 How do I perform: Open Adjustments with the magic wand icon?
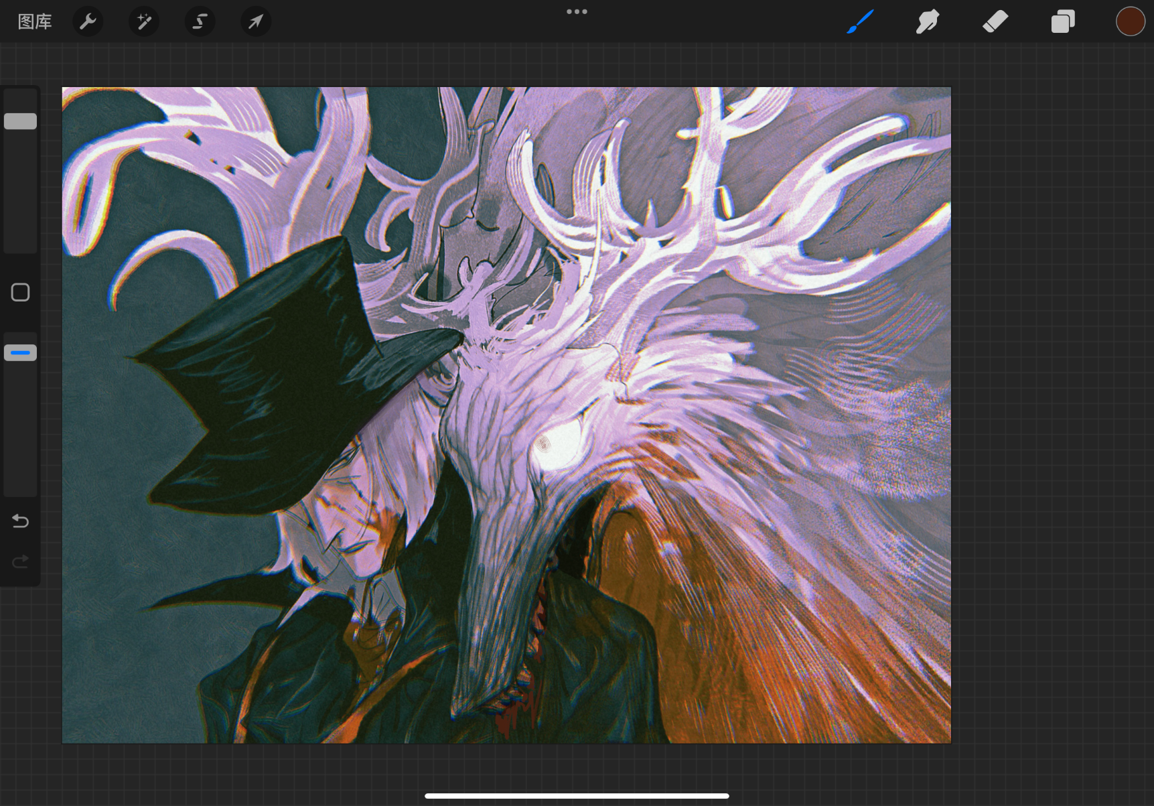pyautogui.click(x=144, y=21)
